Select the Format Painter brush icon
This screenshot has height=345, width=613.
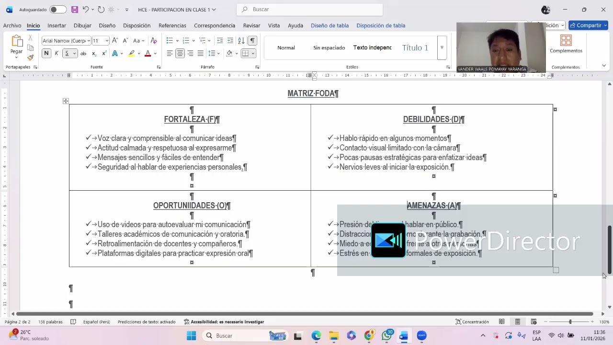pos(30,57)
